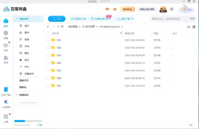Open the Yike album (一刻相册) icon
The height and width of the screenshot is (129, 199).
click(6, 102)
